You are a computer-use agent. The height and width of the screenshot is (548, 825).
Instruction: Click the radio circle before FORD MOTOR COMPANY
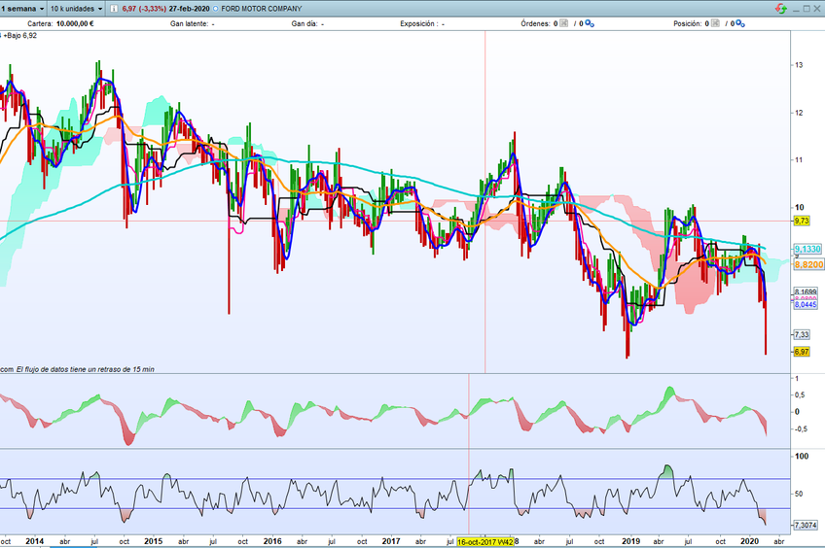coord(216,9)
